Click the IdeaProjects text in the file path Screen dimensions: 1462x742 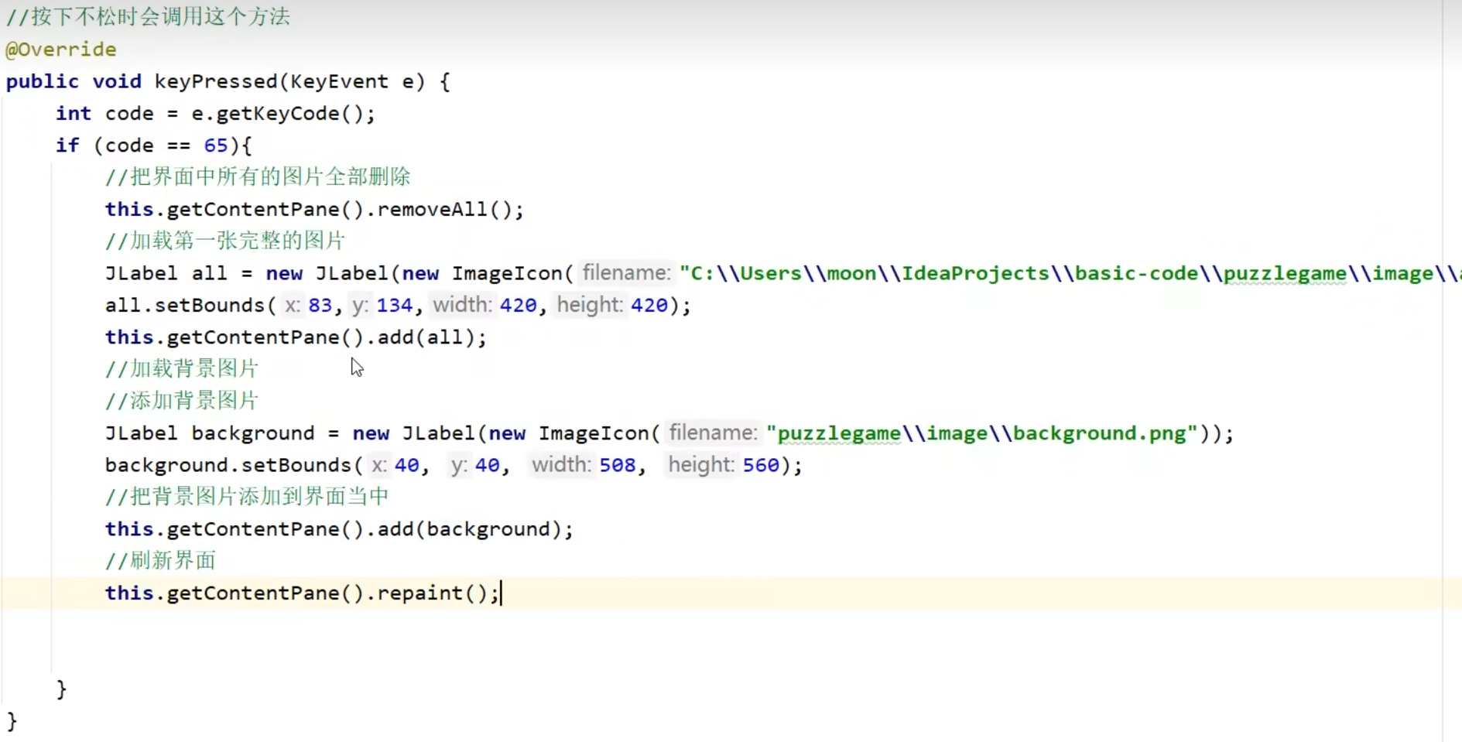tap(974, 274)
